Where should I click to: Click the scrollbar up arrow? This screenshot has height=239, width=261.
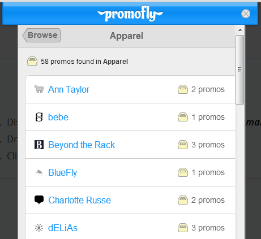point(240,30)
